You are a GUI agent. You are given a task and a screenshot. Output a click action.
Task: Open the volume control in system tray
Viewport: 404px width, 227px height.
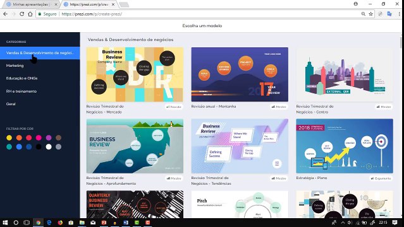point(350,223)
